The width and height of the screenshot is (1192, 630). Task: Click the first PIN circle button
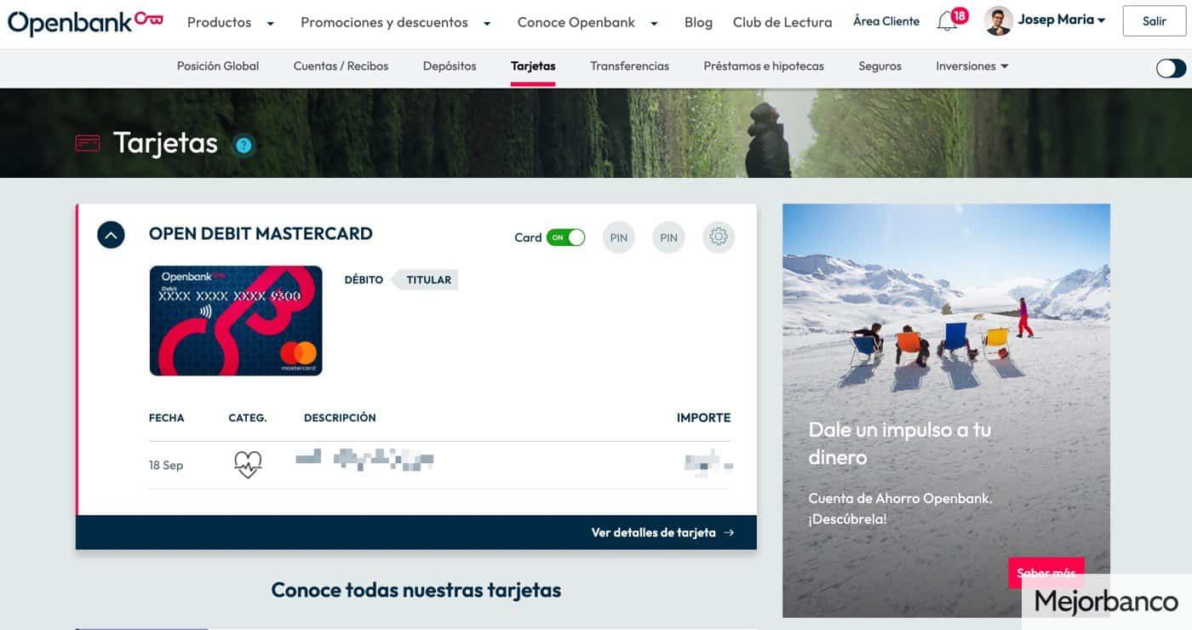619,238
